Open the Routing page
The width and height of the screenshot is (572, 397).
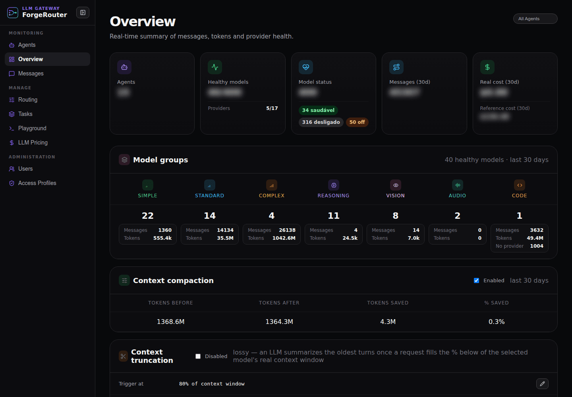(47, 100)
